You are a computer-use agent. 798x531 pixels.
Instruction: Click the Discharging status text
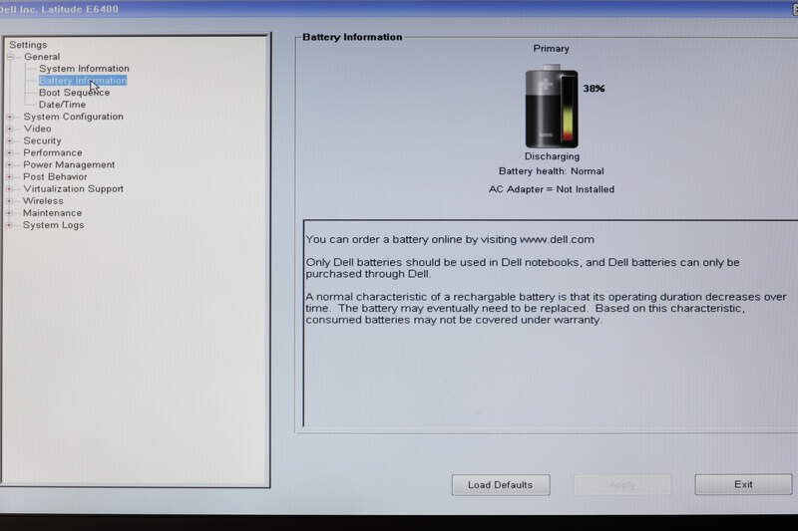click(x=552, y=156)
